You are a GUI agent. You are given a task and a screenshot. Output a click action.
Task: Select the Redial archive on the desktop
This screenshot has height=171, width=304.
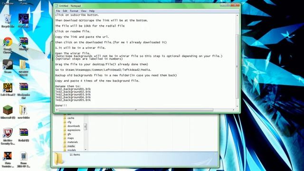(x=23, y=135)
